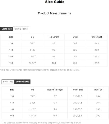The width and height of the screenshot is (109, 124).
Task: Switch to upper Bikini Bottoms tab
Action: (x=21, y=29)
